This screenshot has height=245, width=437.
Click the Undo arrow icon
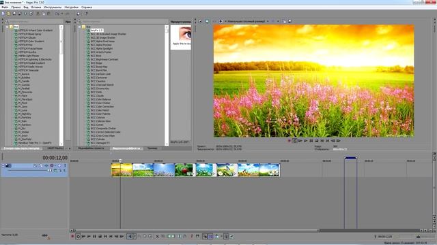click(57, 14)
